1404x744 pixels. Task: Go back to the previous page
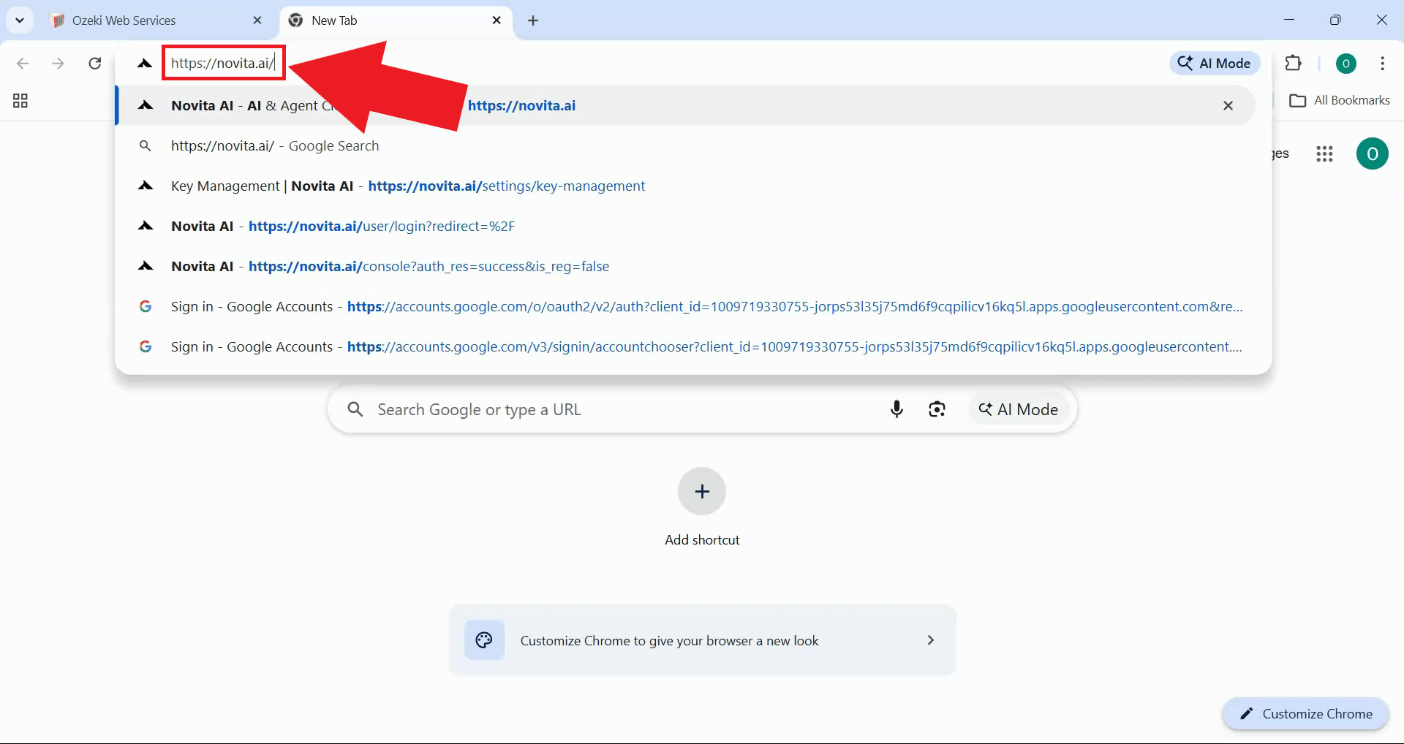point(23,64)
